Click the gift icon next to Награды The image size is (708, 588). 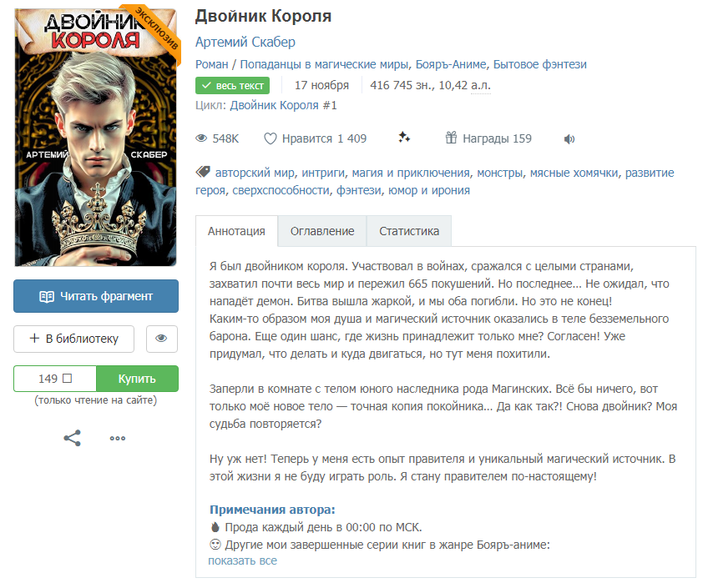451,138
